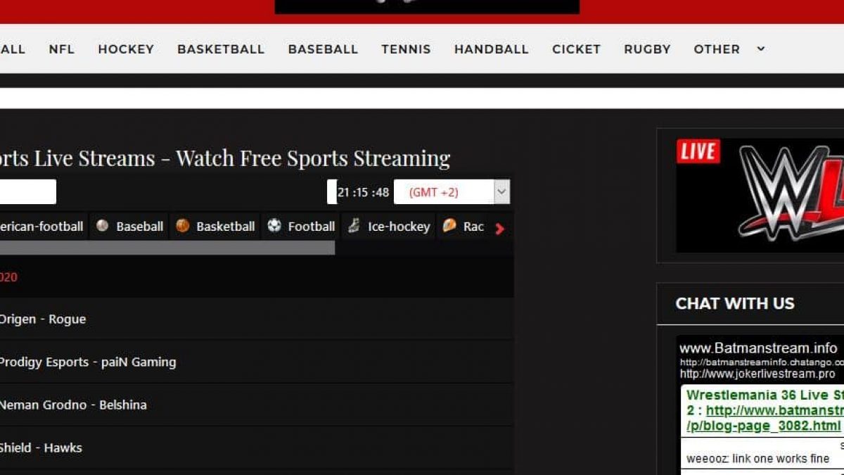
Task: Go to the TENNIS navigation item
Action: click(406, 49)
